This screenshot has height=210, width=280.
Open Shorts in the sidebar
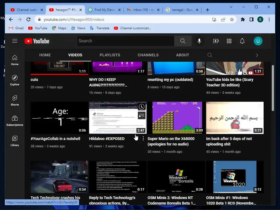click(15, 101)
